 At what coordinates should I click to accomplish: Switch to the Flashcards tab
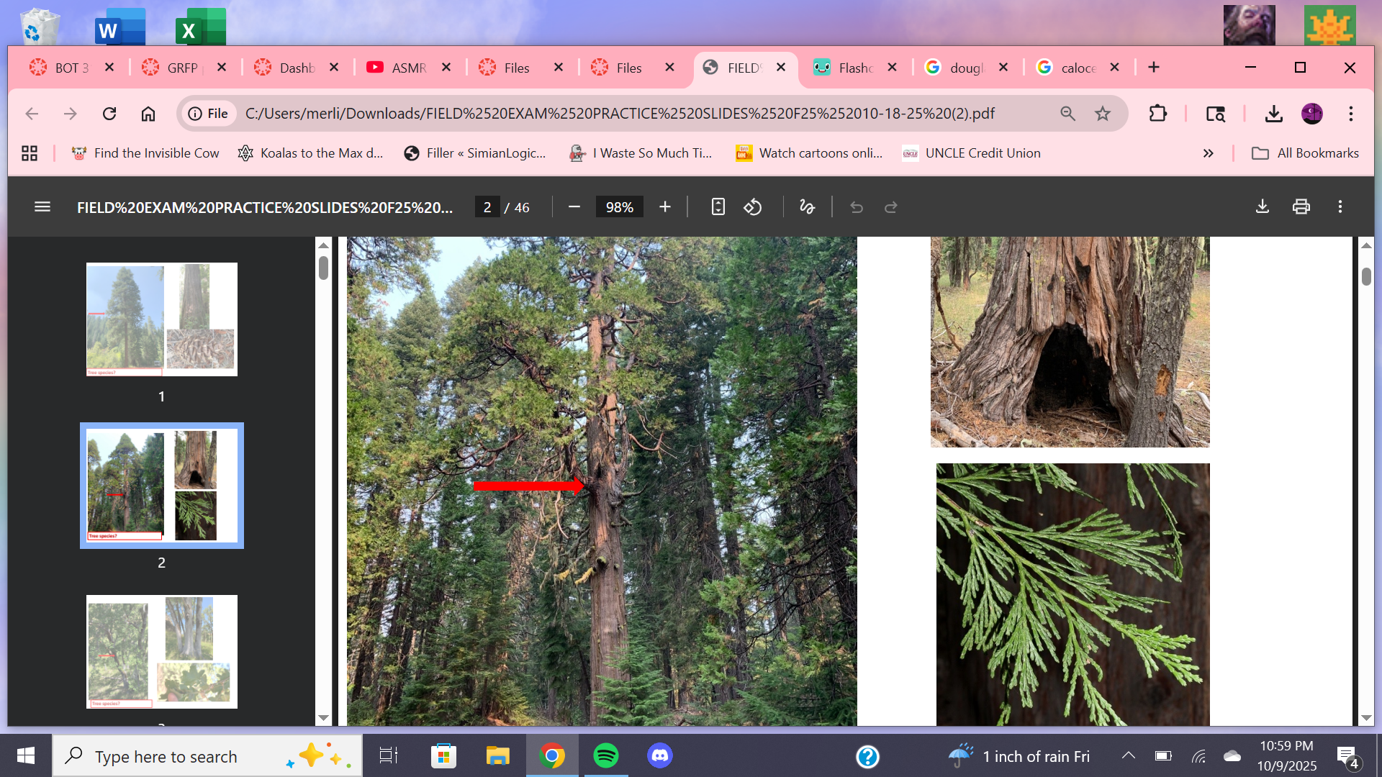coord(854,68)
